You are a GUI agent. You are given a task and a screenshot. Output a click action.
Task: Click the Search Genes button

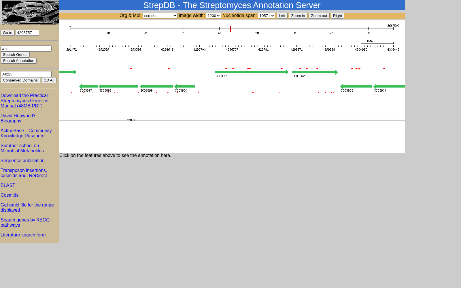pos(15,54)
